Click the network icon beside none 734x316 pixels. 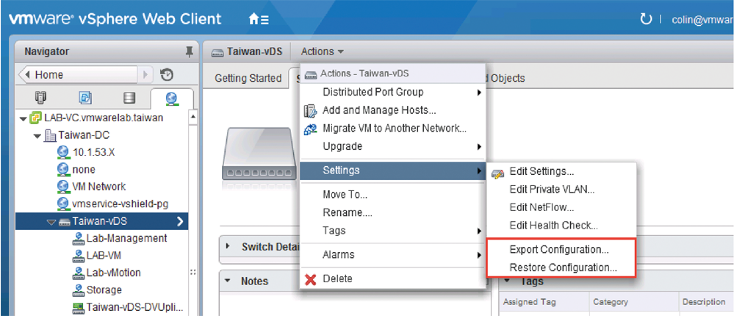tap(63, 169)
